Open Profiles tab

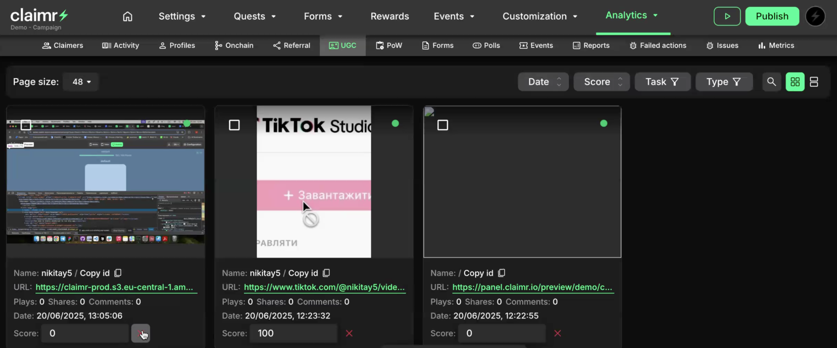[177, 45]
